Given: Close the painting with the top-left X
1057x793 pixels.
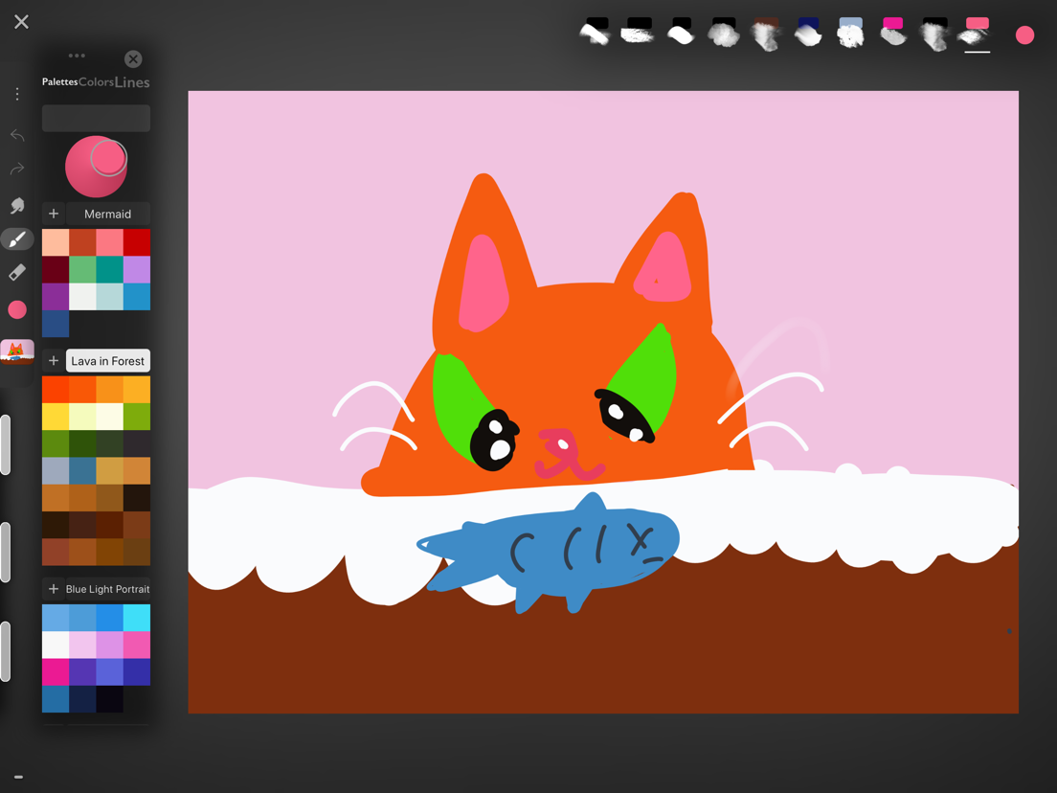Looking at the screenshot, I should (22, 22).
